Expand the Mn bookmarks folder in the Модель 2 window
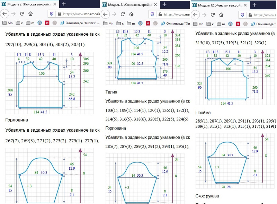Screen dimensions: 277x204 (x=8, y=23)
